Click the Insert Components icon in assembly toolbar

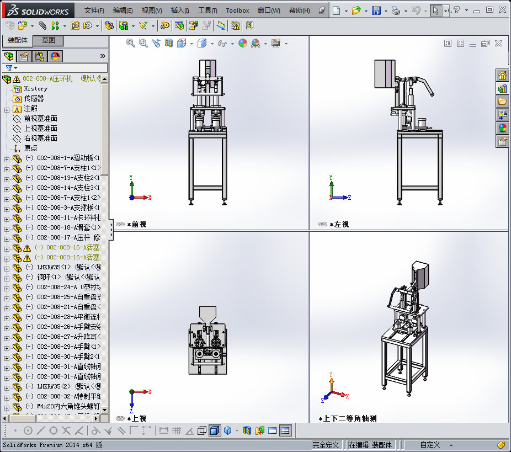coord(23,25)
